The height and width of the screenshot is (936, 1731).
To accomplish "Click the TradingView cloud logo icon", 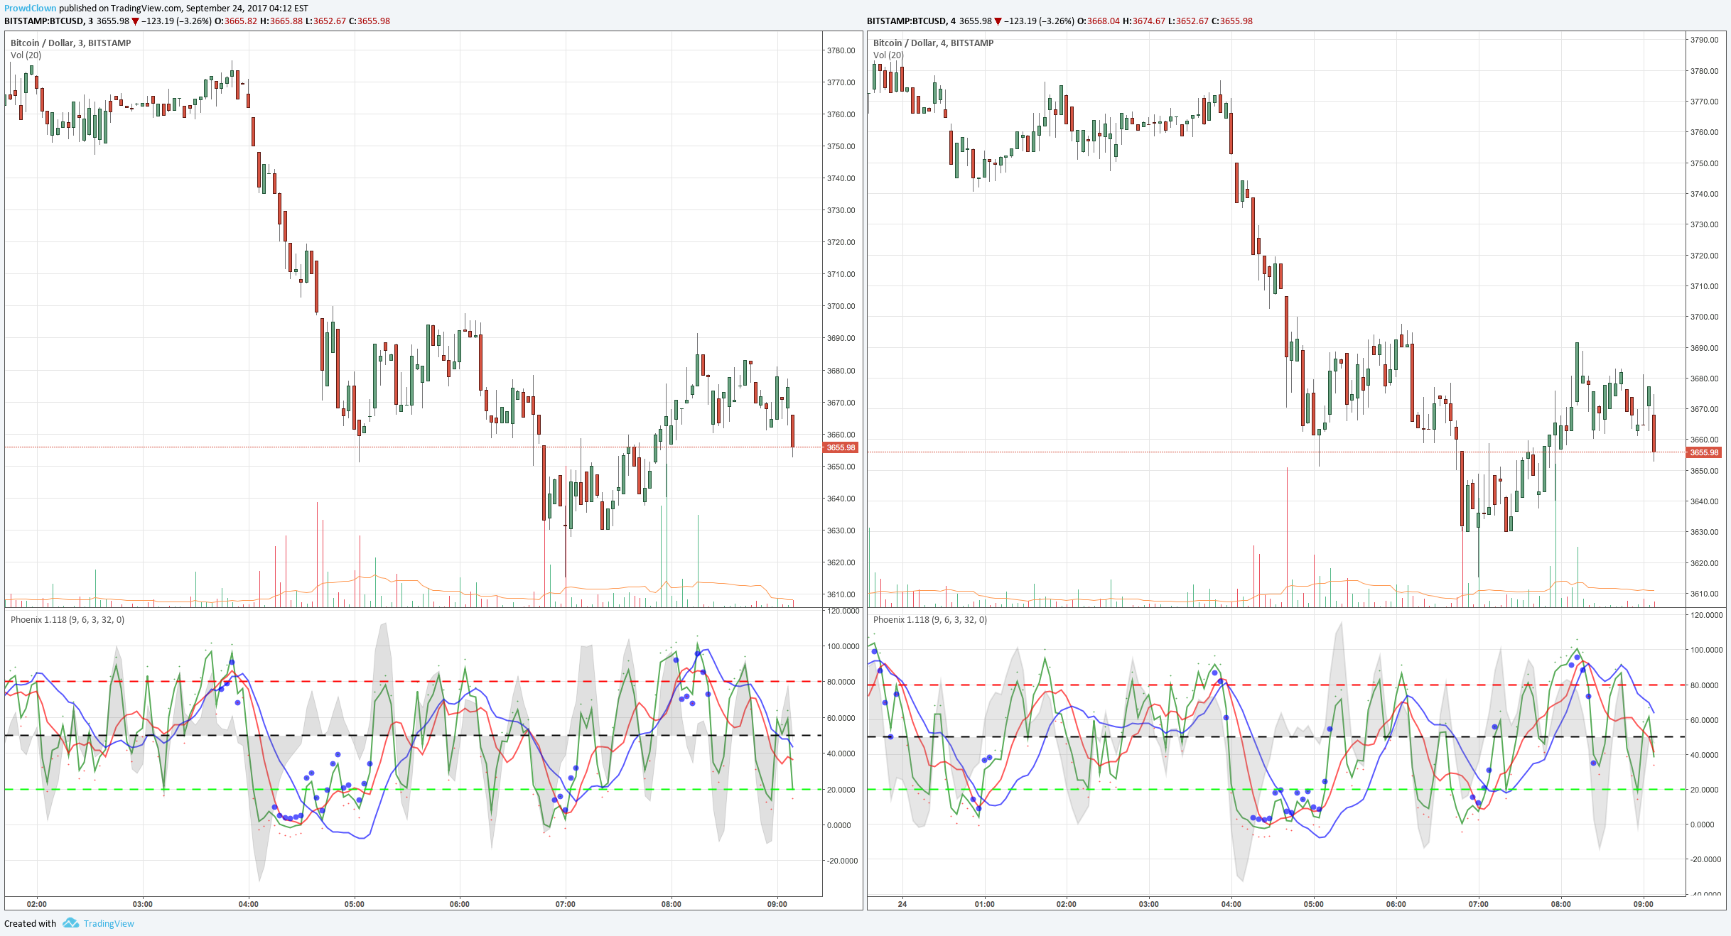I will point(70,923).
